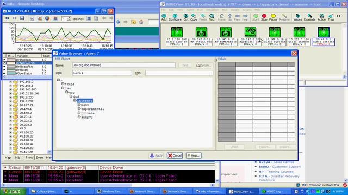Click the bar chart icon in trend toolbar
The width and height of the screenshot is (348, 195).
point(40,19)
